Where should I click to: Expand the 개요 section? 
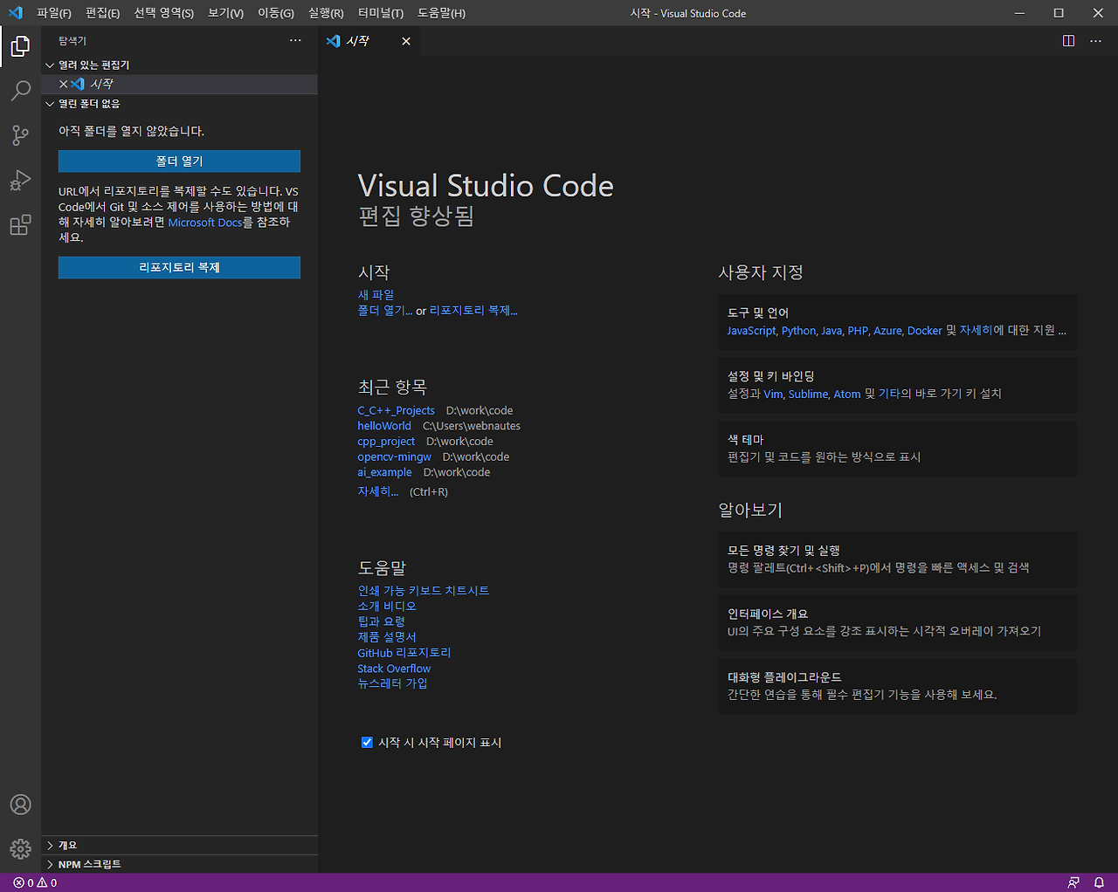[x=179, y=846]
